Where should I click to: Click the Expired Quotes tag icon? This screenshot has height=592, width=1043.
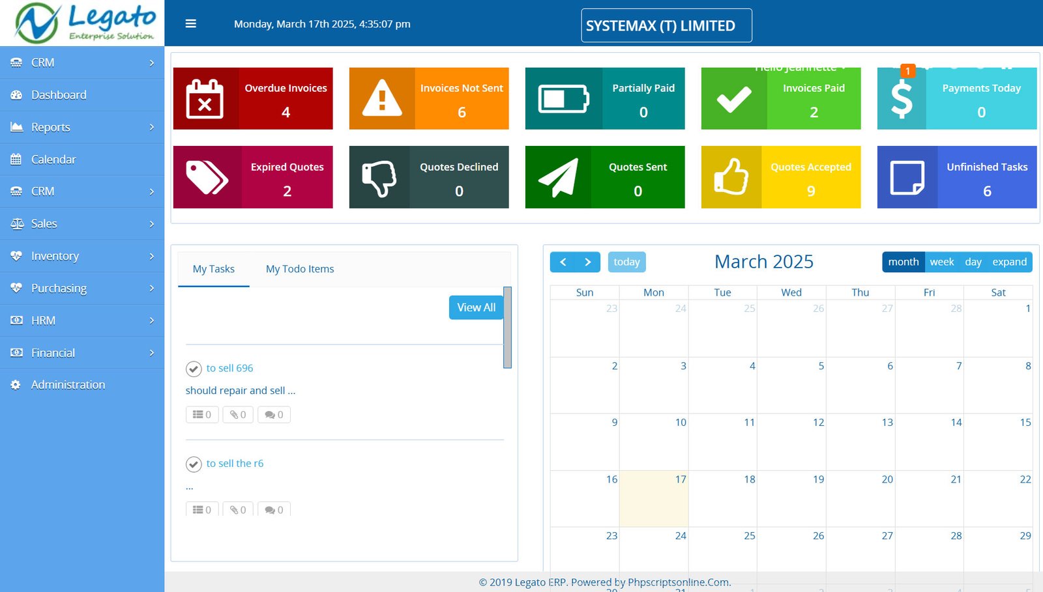coord(207,177)
